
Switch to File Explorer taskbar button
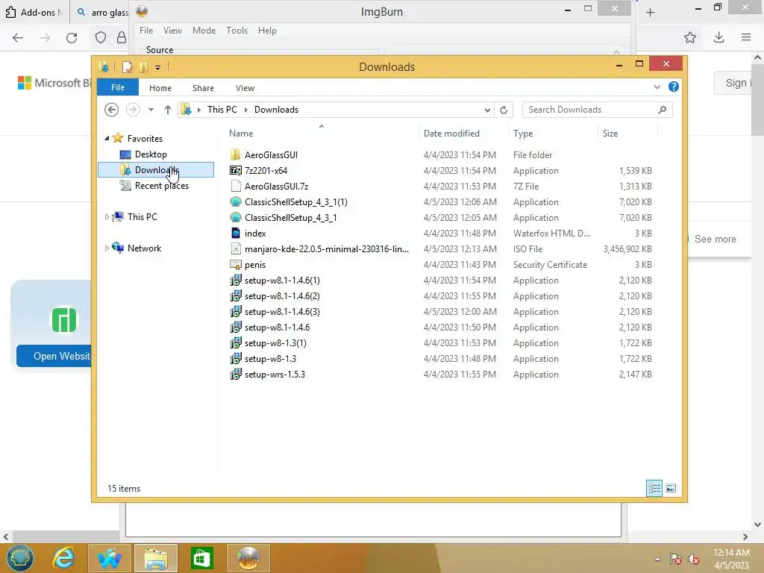(x=156, y=558)
